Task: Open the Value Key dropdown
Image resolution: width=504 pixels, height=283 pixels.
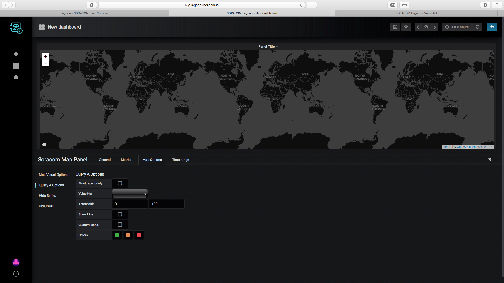Action: point(130,194)
